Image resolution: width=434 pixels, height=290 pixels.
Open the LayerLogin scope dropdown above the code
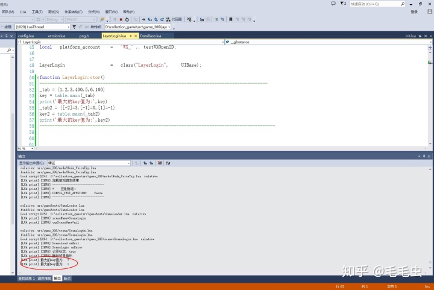click(x=121, y=42)
